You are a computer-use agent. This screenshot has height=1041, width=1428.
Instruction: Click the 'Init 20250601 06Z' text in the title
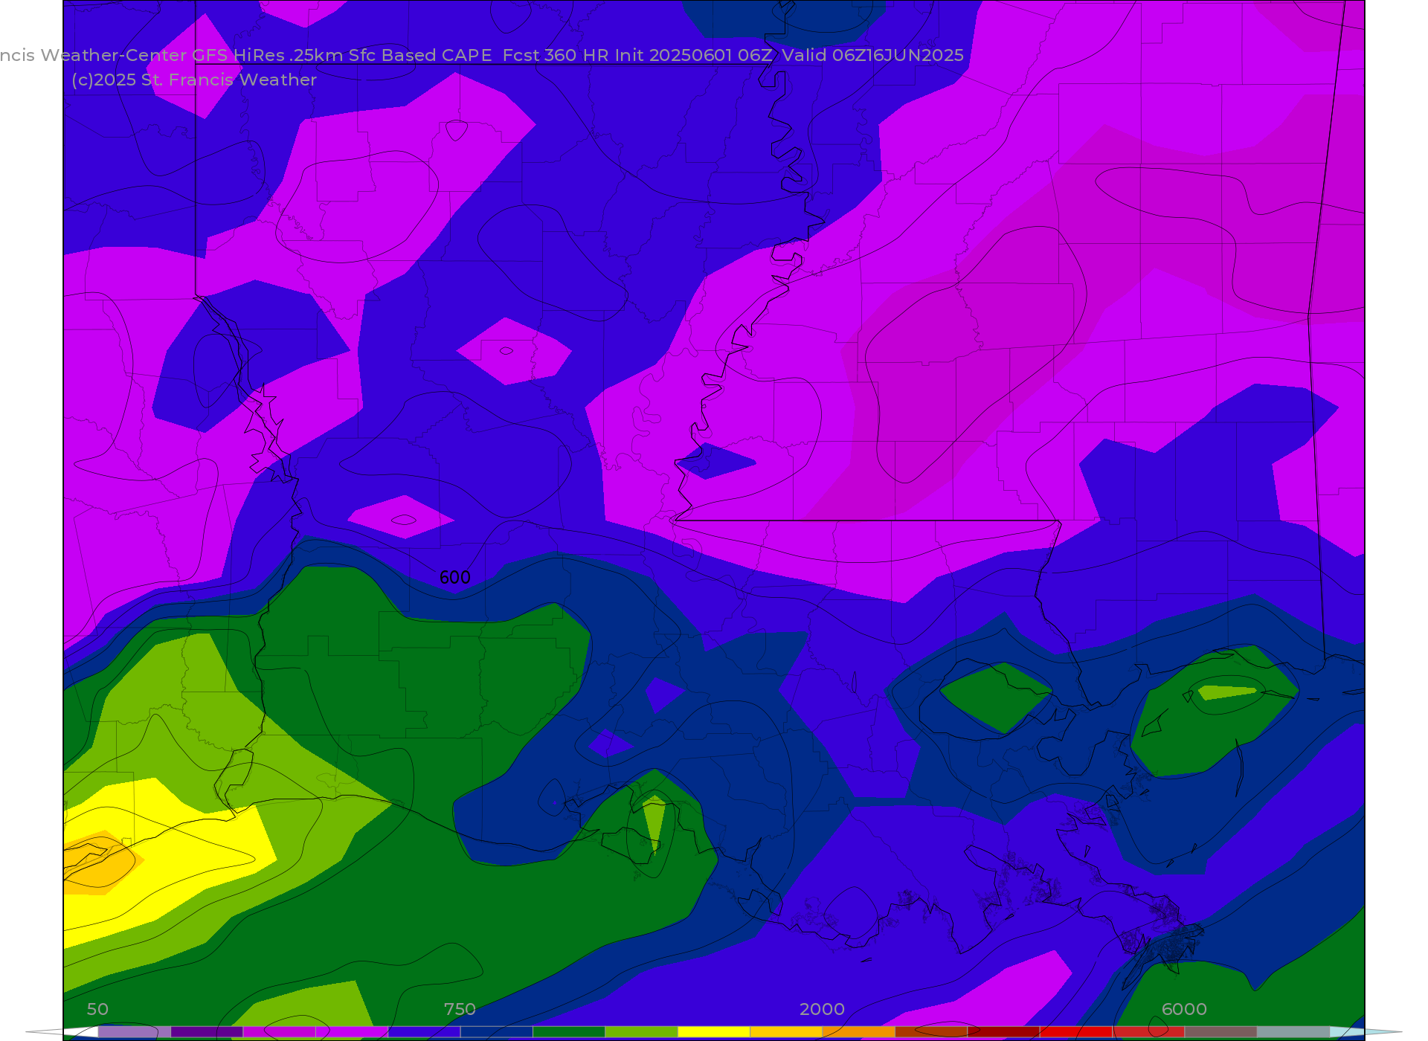click(x=693, y=55)
